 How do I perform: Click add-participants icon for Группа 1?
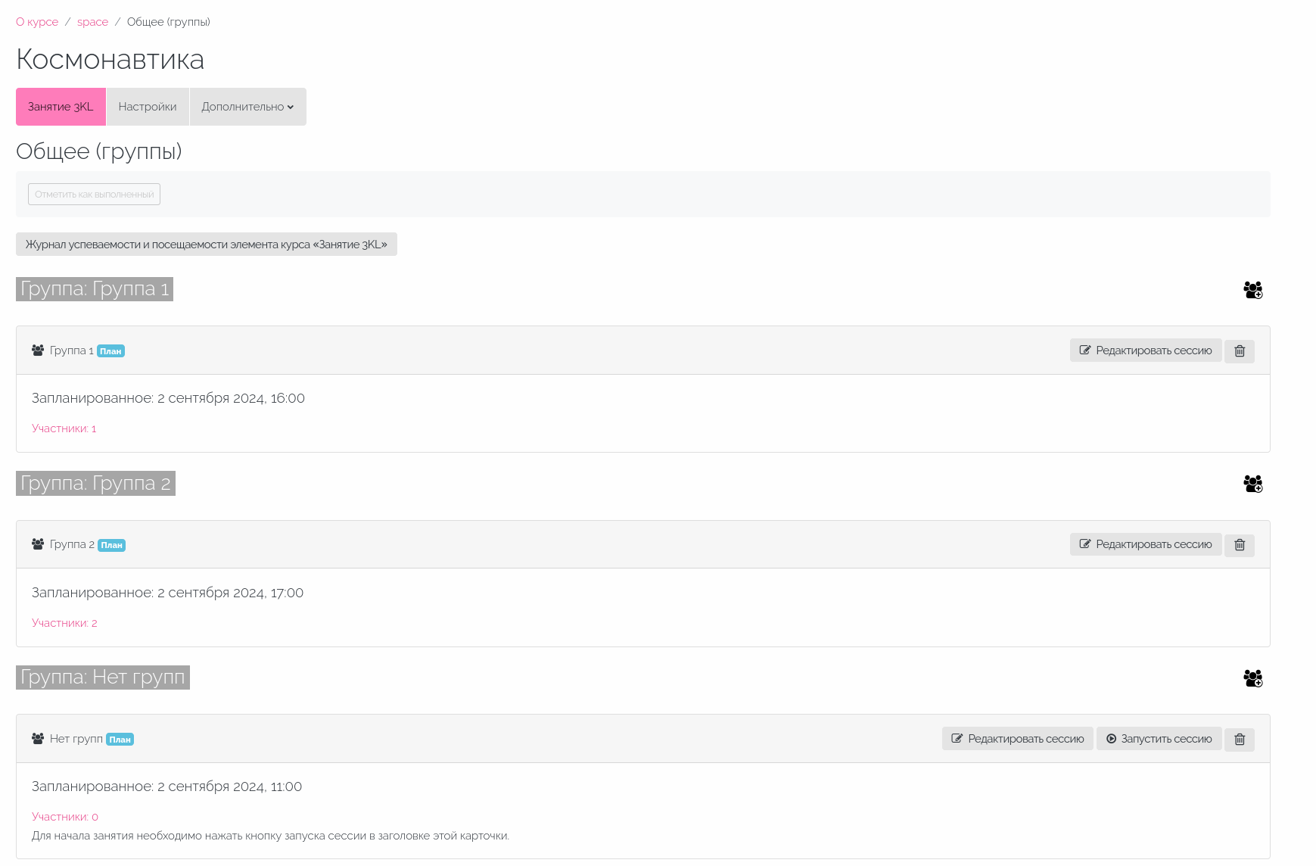1253,290
